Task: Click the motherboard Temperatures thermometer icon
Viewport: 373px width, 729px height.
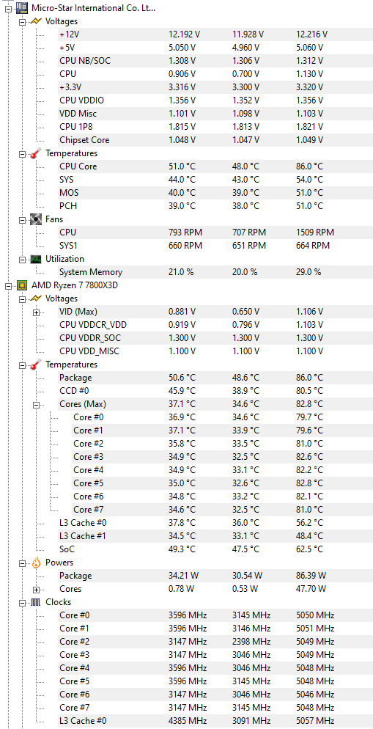Action: 36,153
